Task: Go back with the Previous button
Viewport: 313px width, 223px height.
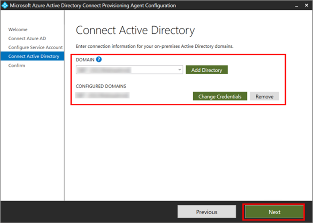Action: 207,212
